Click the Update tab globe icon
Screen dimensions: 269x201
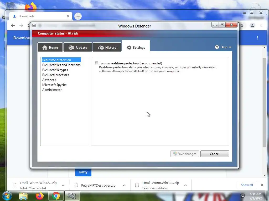pyautogui.click(x=71, y=48)
